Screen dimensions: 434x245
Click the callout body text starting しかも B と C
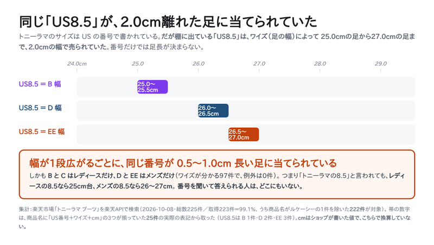[x=217, y=181]
